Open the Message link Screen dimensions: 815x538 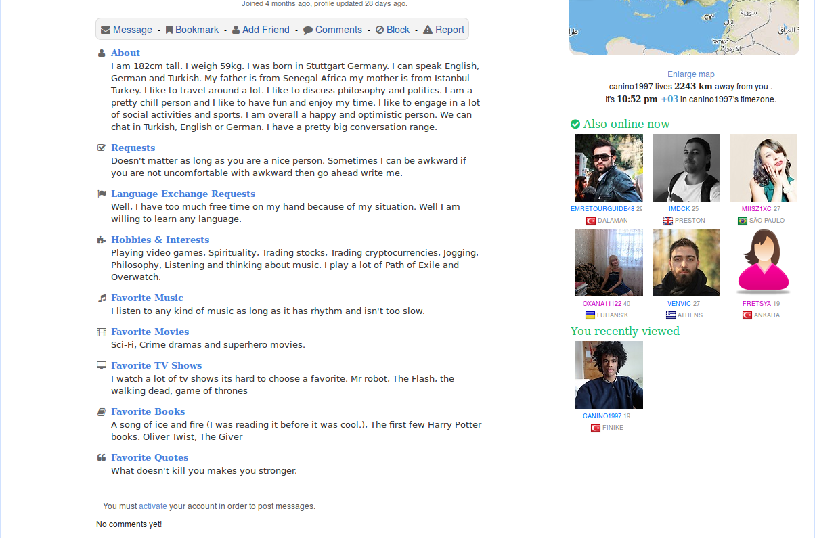pos(133,30)
